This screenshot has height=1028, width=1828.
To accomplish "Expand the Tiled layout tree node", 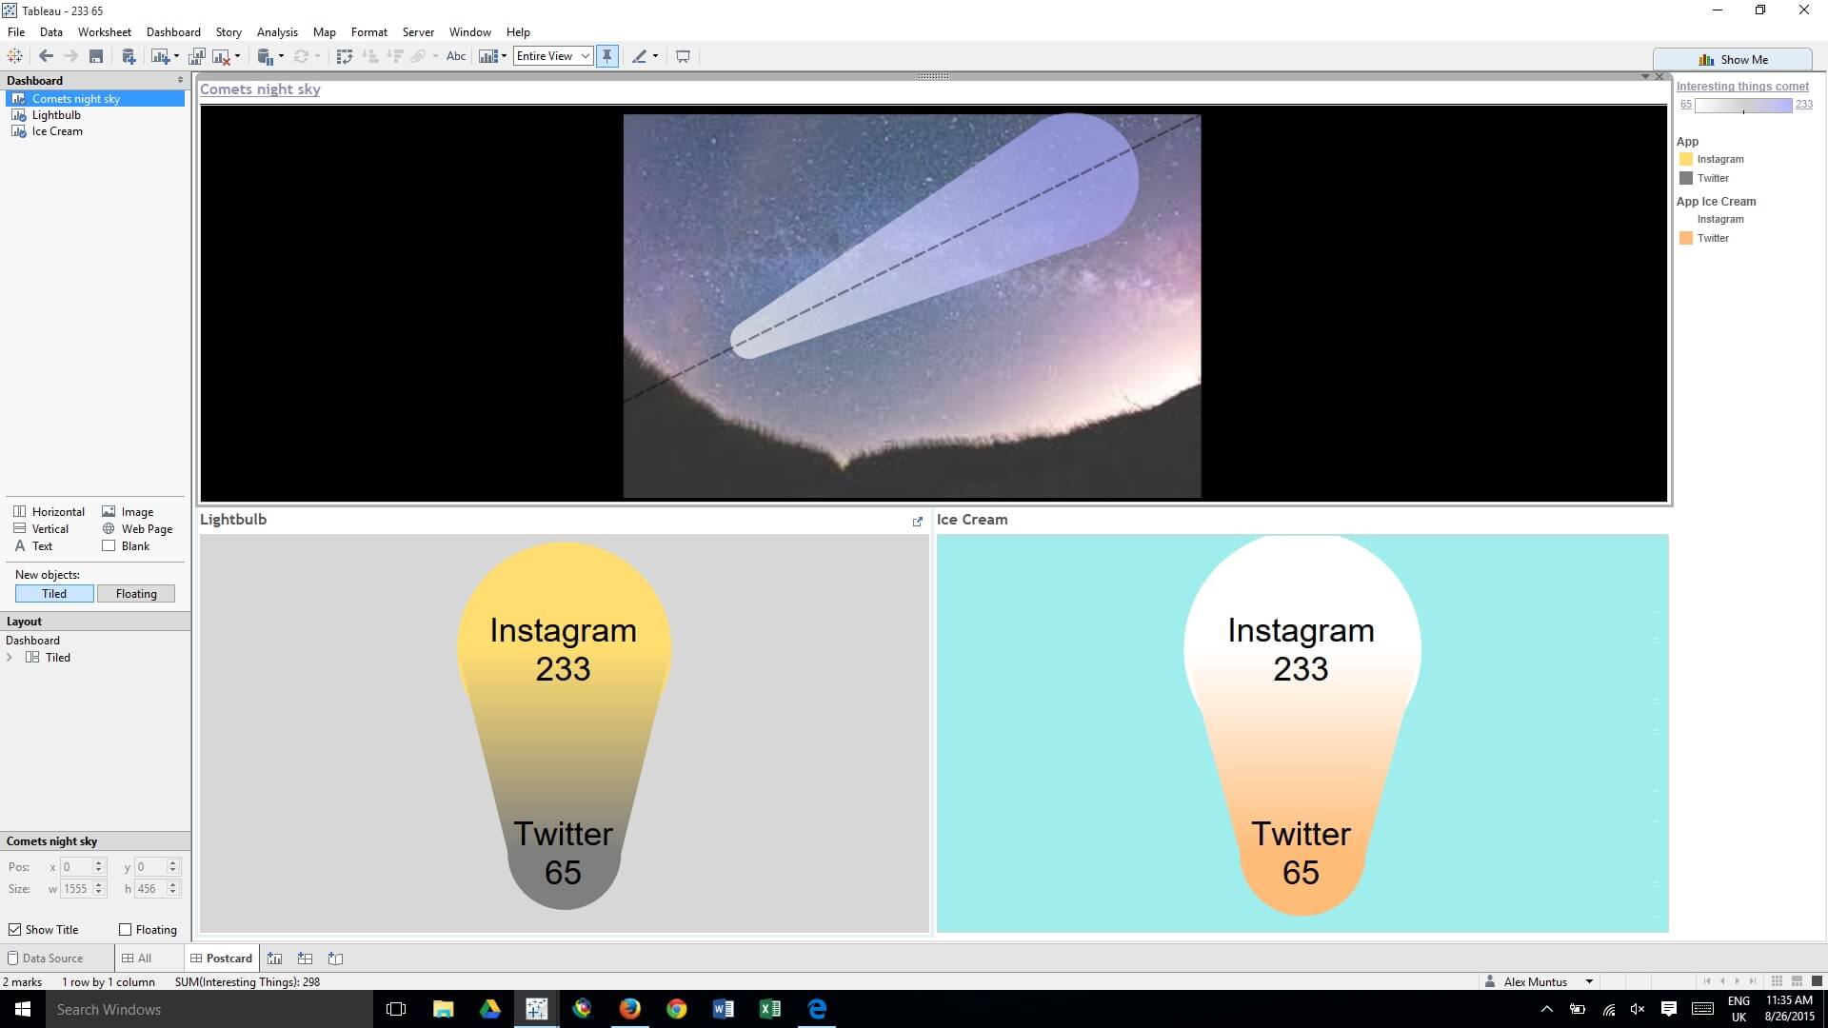I will (x=10, y=658).
